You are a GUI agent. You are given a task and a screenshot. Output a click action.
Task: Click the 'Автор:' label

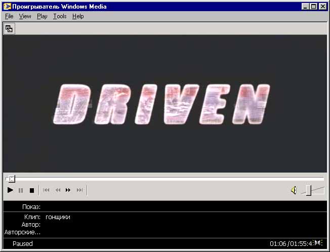click(31, 225)
